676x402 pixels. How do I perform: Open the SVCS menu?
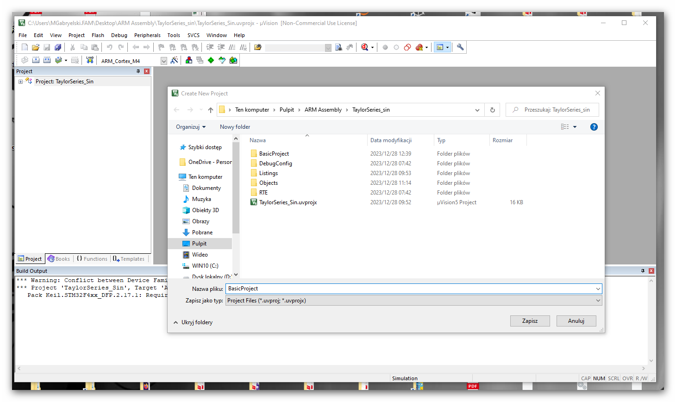coord(194,35)
